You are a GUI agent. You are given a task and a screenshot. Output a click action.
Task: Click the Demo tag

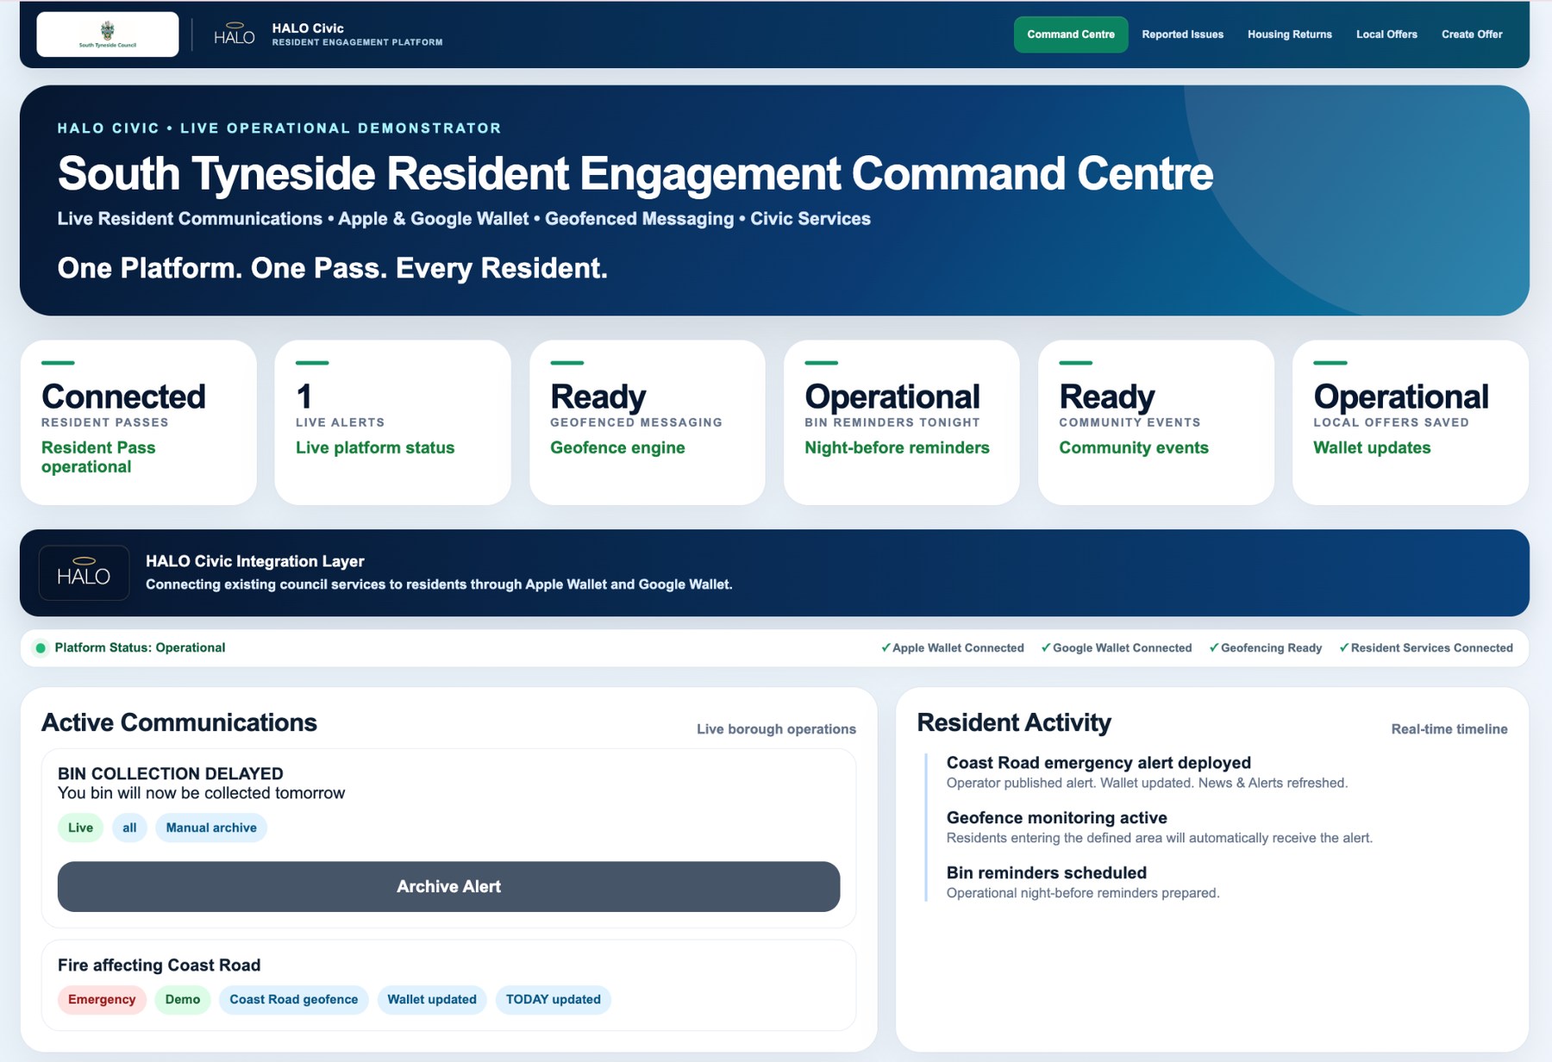[183, 999]
